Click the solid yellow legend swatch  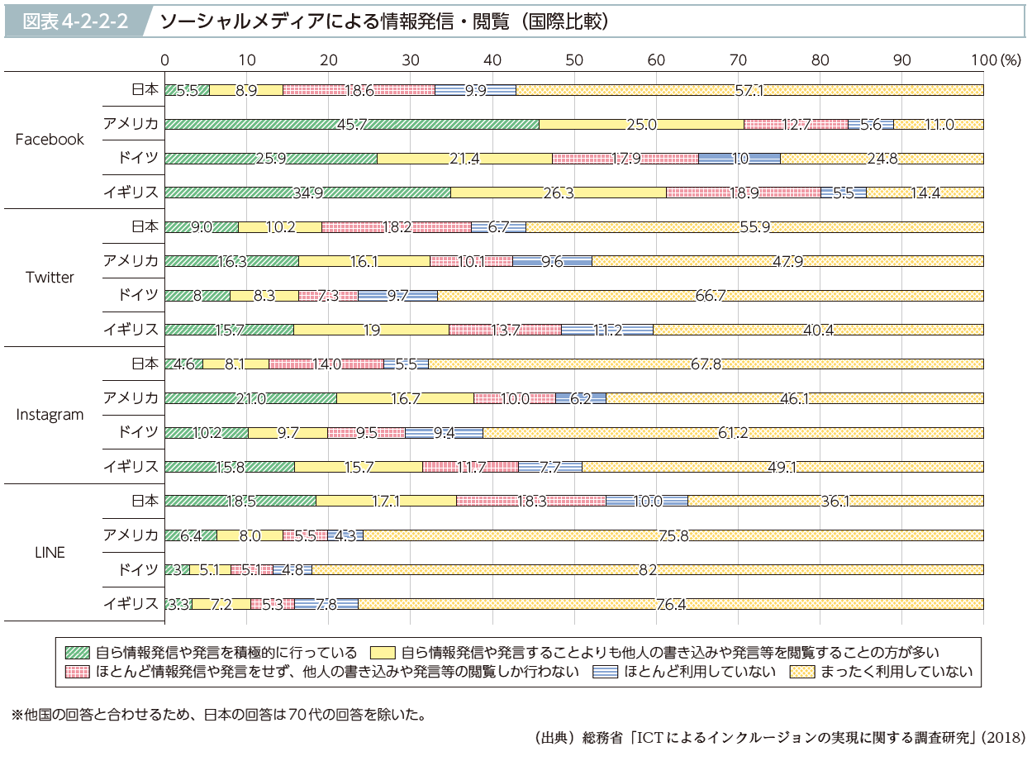point(384,651)
